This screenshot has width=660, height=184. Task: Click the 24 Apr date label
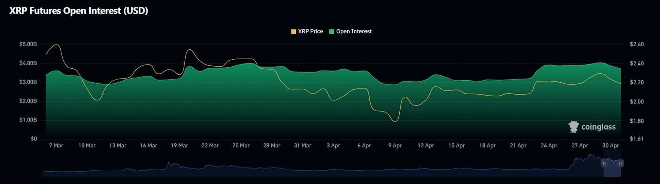(549, 146)
